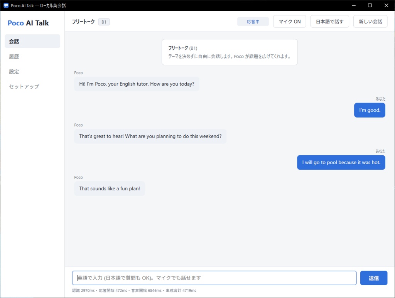
Task: Click the "That sounds like a fun plan!" message
Action: pyautogui.click(x=110, y=189)
